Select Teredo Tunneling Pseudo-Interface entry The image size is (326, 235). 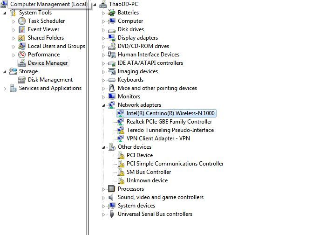170,130
